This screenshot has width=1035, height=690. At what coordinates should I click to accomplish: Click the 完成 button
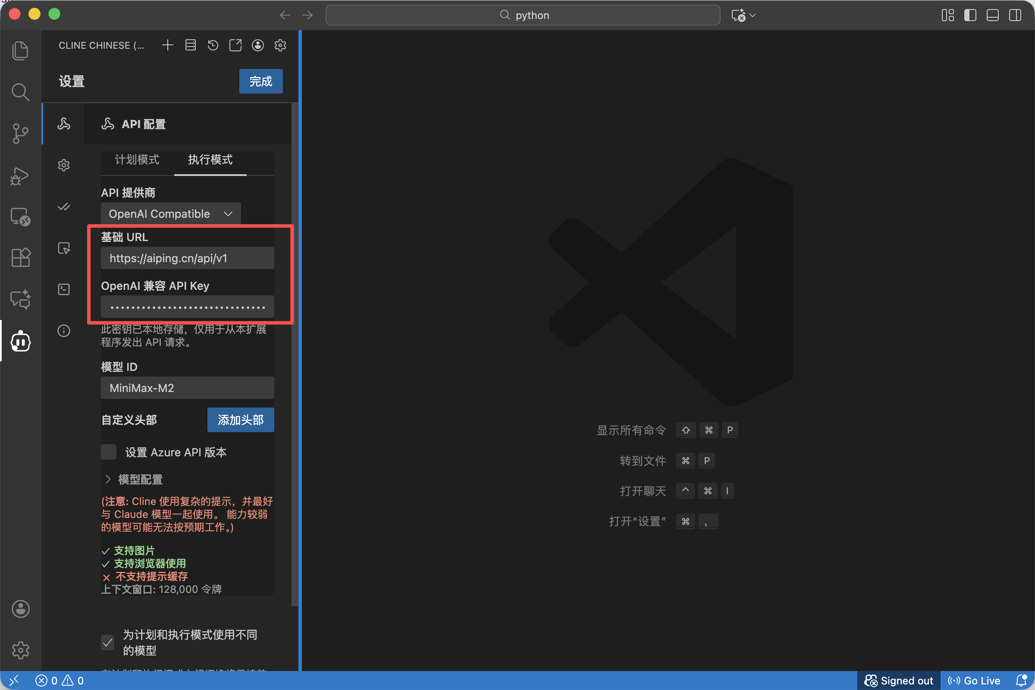coord(260,82)
